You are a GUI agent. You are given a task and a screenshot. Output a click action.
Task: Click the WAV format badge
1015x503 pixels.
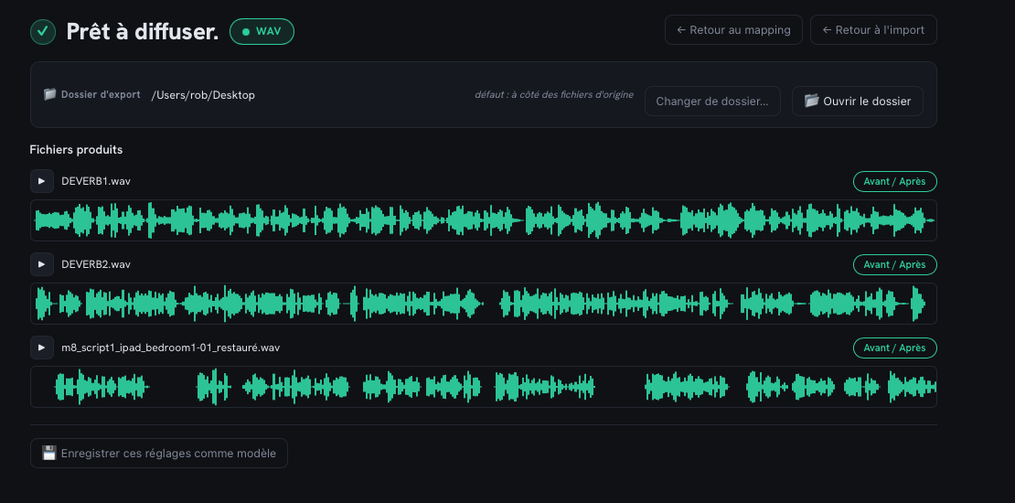[262, 31]
